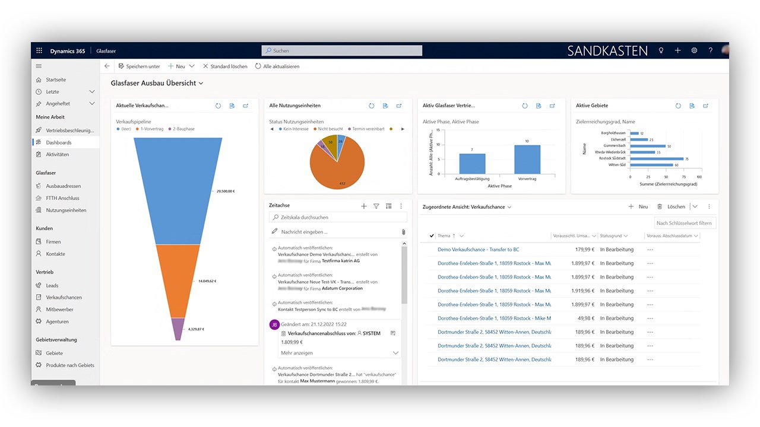Image resolution: width=760 pixels, height=427 pixels.
Task: Open Demo Verkaufschance - Transfer to BC link
Action: pyautogui.click(x=479, y=250)
